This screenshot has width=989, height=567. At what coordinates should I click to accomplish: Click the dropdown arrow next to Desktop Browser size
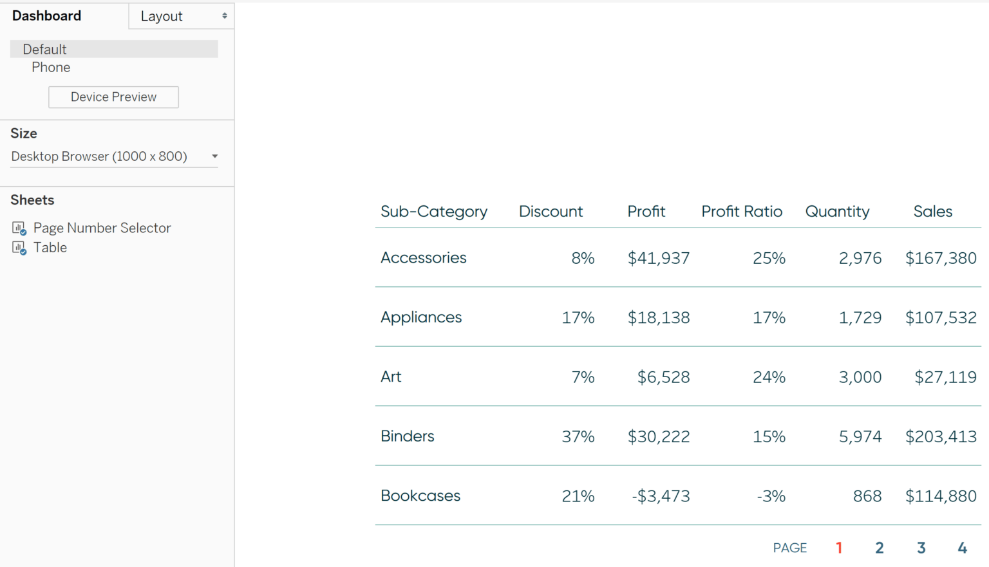214,156
